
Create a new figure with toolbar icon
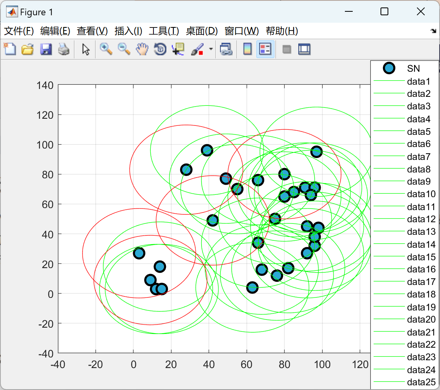tap(10, 49)
